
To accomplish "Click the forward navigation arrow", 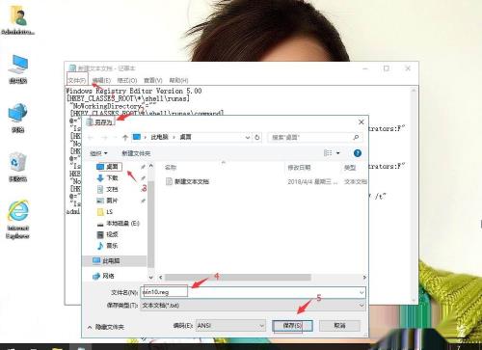I will (104, 138).
